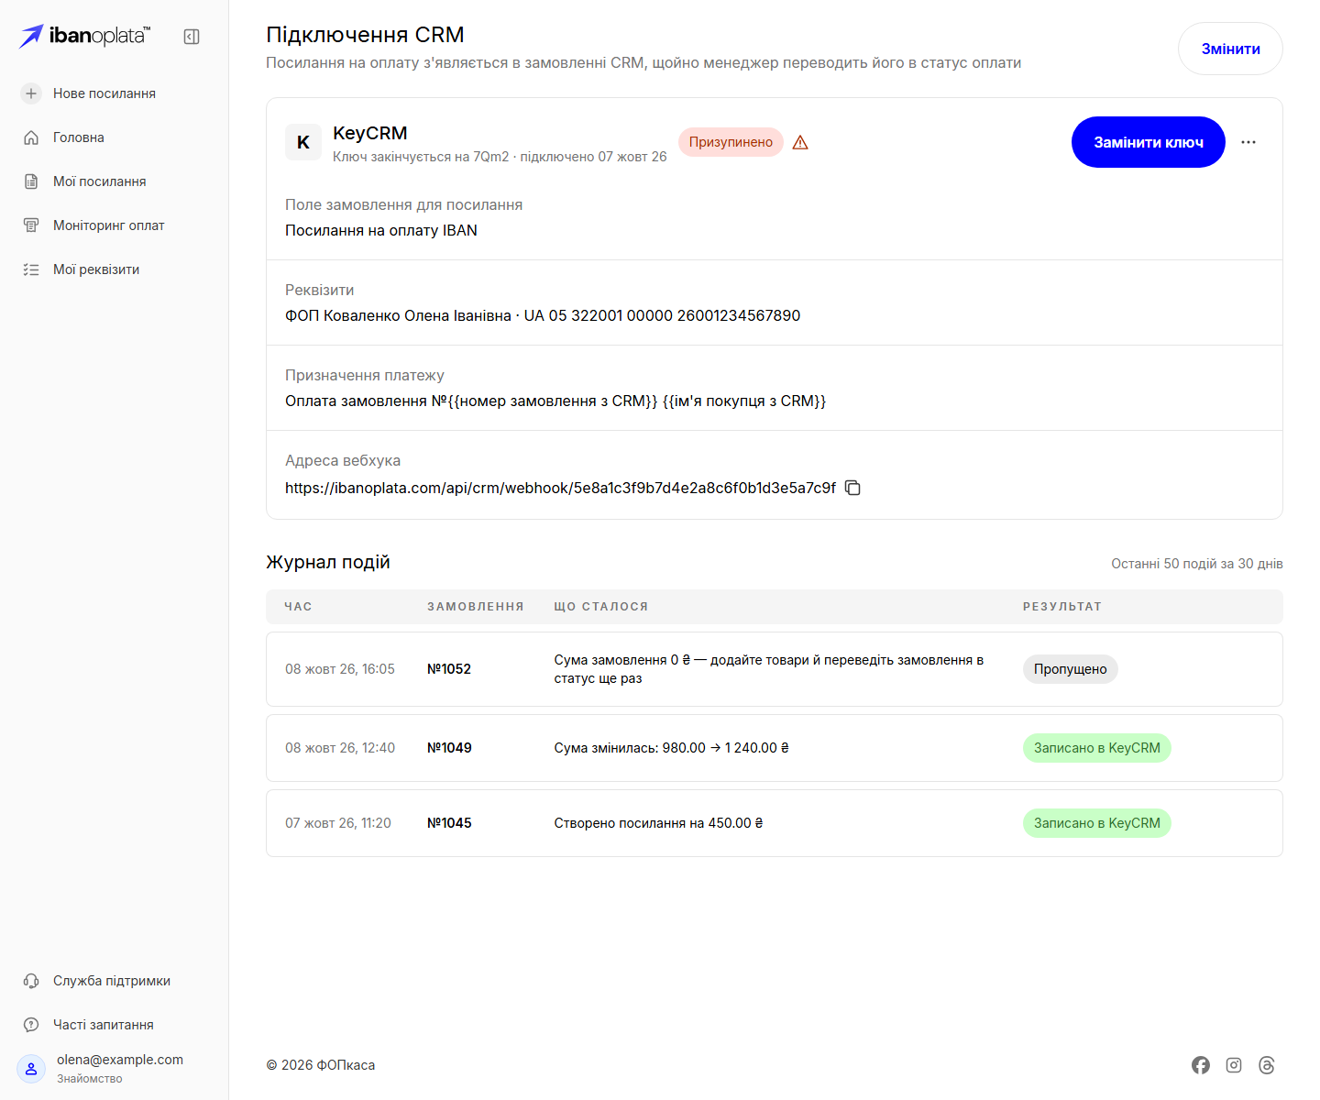Viewport: 1320px width, 1100px height.
Task: Select order №1045 in the event log
Action: click(x=449, y=823)
